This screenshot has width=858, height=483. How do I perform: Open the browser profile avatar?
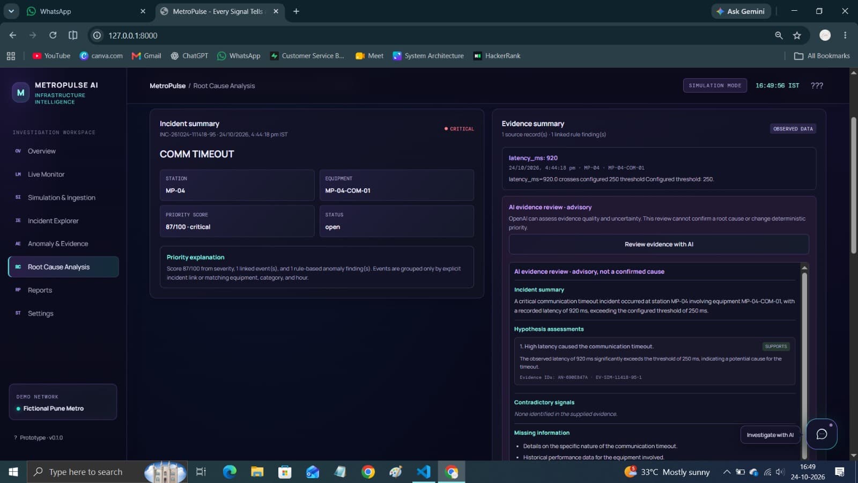(825, 35)
